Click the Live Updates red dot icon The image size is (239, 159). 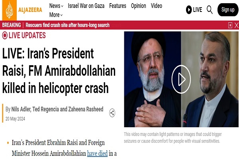(x=5, y=35)
